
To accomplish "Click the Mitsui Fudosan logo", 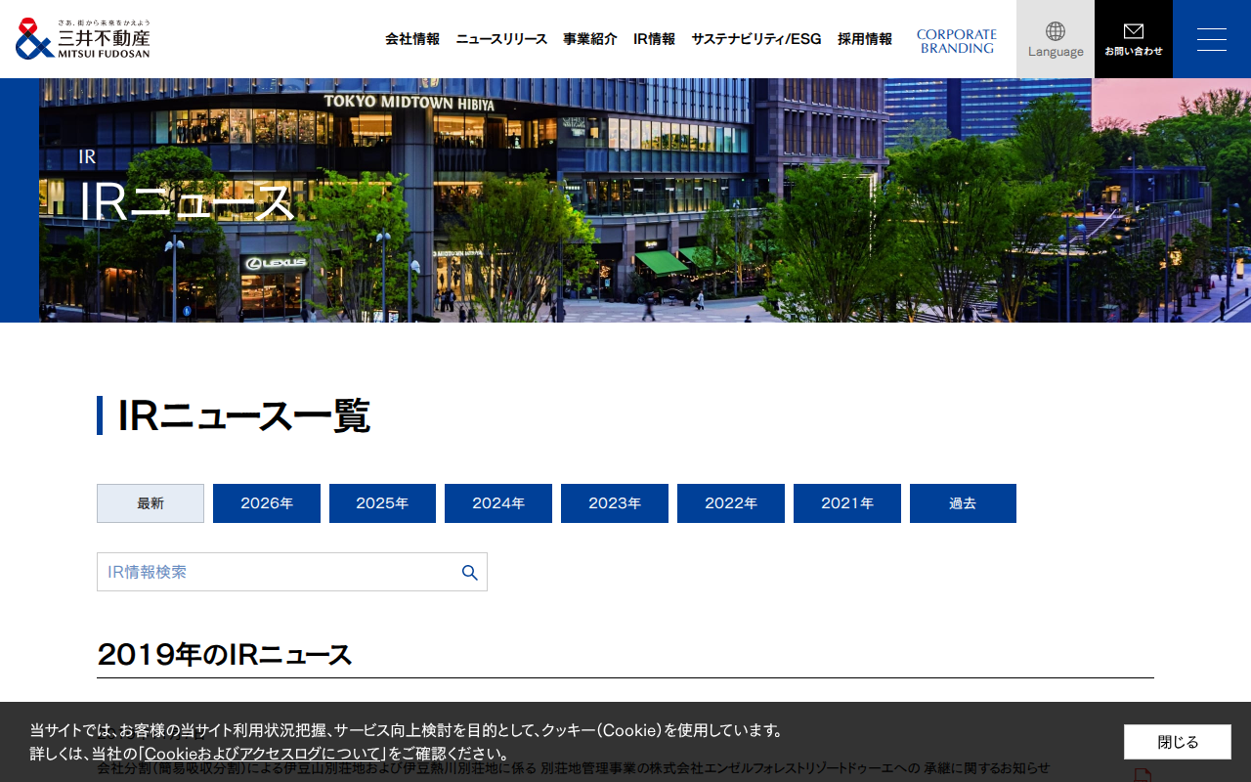I will click(83, 39).
